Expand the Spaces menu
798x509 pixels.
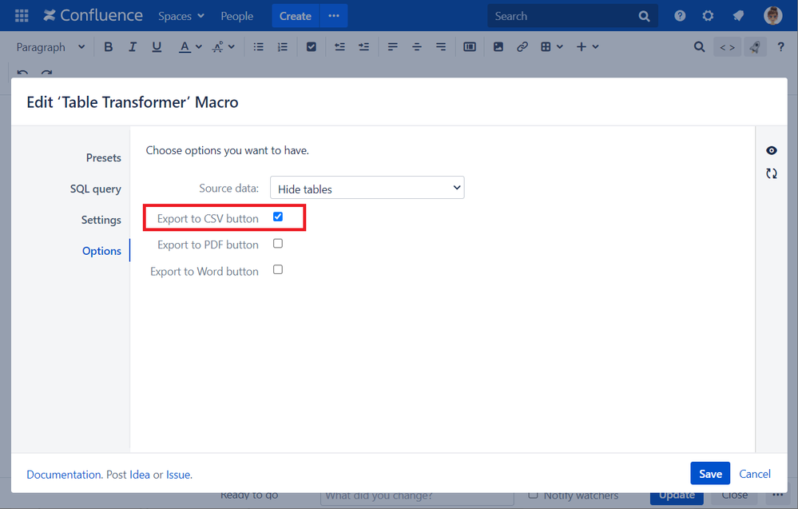[181, 16]
